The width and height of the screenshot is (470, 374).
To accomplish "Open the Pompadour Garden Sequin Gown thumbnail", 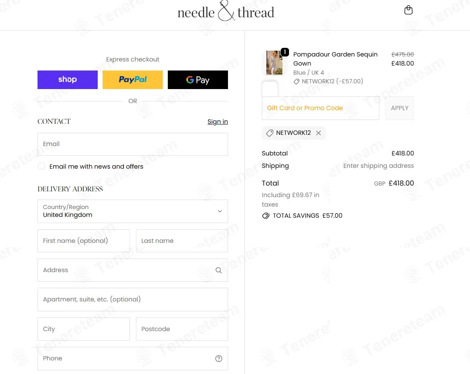I will tap(274, 63).
